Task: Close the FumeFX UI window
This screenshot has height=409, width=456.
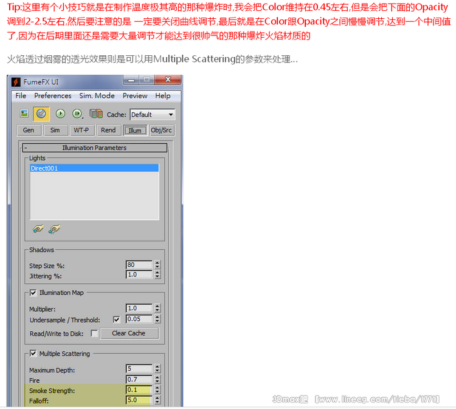Action: coord(168,80)
